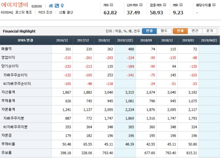Viewport: 221px width, 158px height.
Task: Open the company homepage house icon
Action: 51,6
